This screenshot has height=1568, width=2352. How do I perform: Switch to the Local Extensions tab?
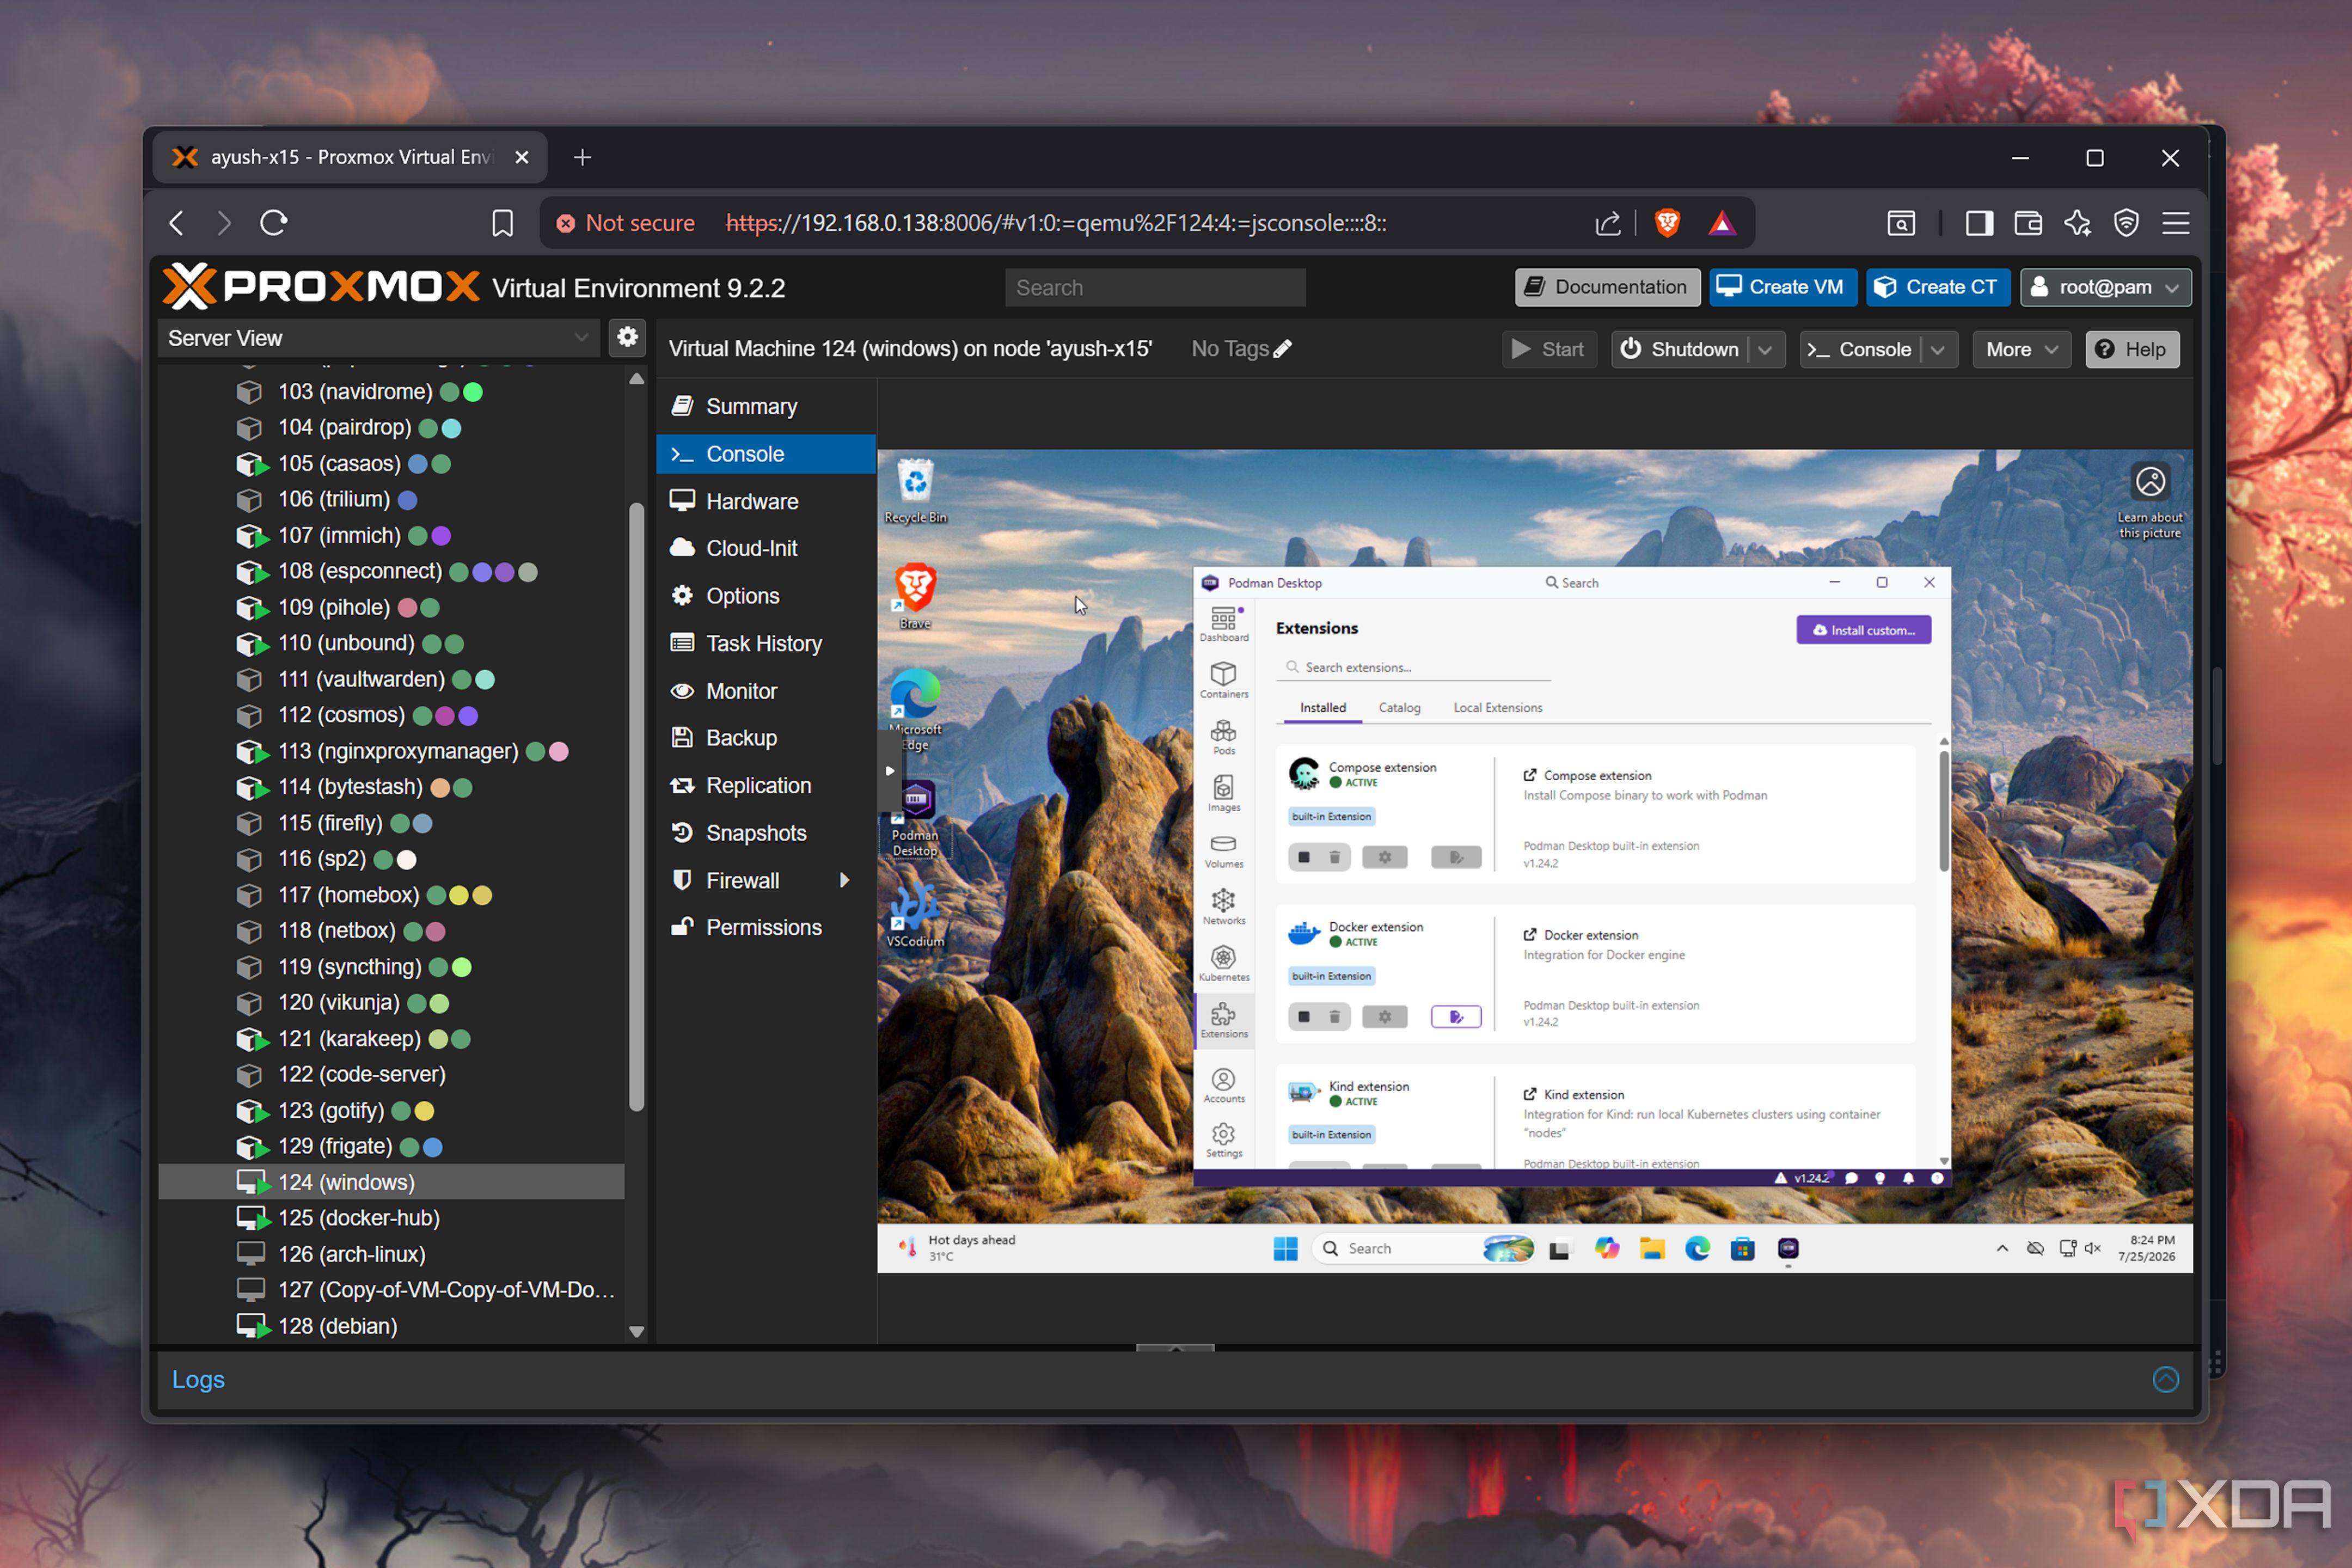tap(1497, 707)
